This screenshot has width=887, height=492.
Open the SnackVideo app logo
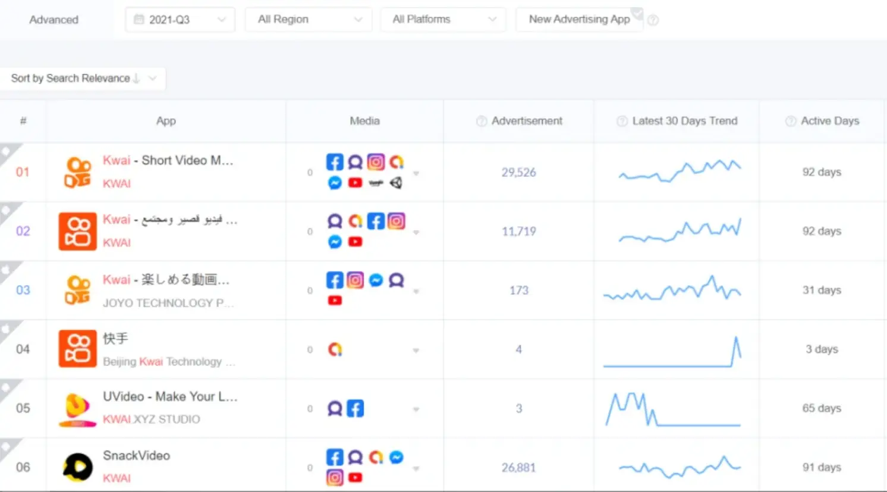[x=77, y=467]
